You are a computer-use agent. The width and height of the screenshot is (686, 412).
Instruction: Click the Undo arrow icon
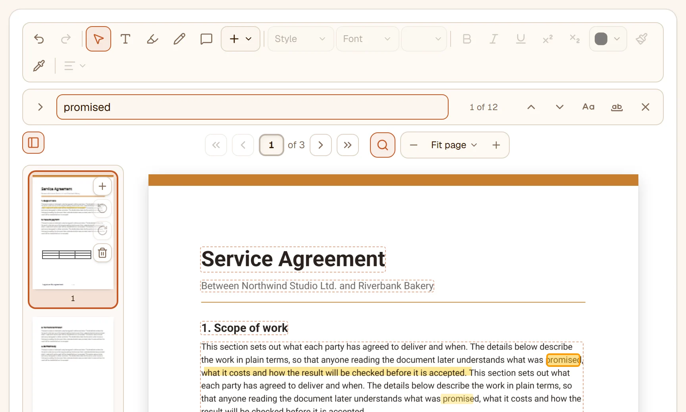39,39
